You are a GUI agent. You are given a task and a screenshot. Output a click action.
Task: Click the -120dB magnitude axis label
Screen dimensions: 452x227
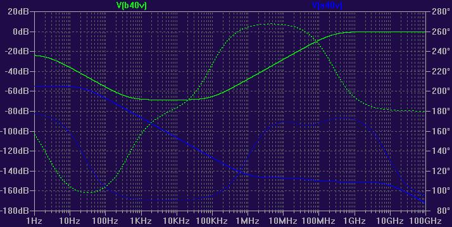click(15, 151)
